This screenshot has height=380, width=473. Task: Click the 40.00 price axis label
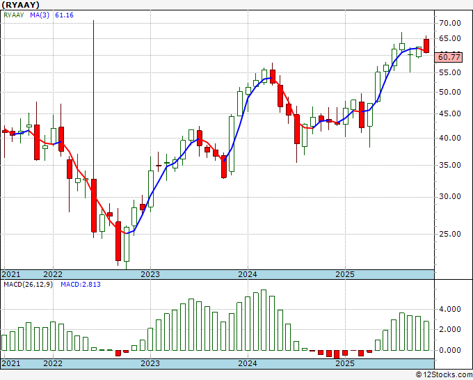[450, 138]
